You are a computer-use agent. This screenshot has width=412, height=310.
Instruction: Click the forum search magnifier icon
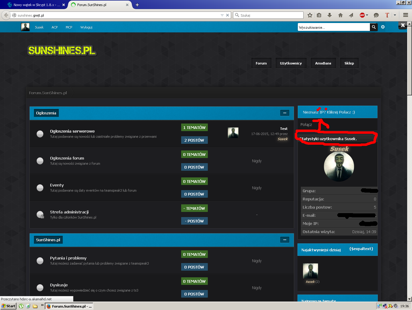[374, 27]
